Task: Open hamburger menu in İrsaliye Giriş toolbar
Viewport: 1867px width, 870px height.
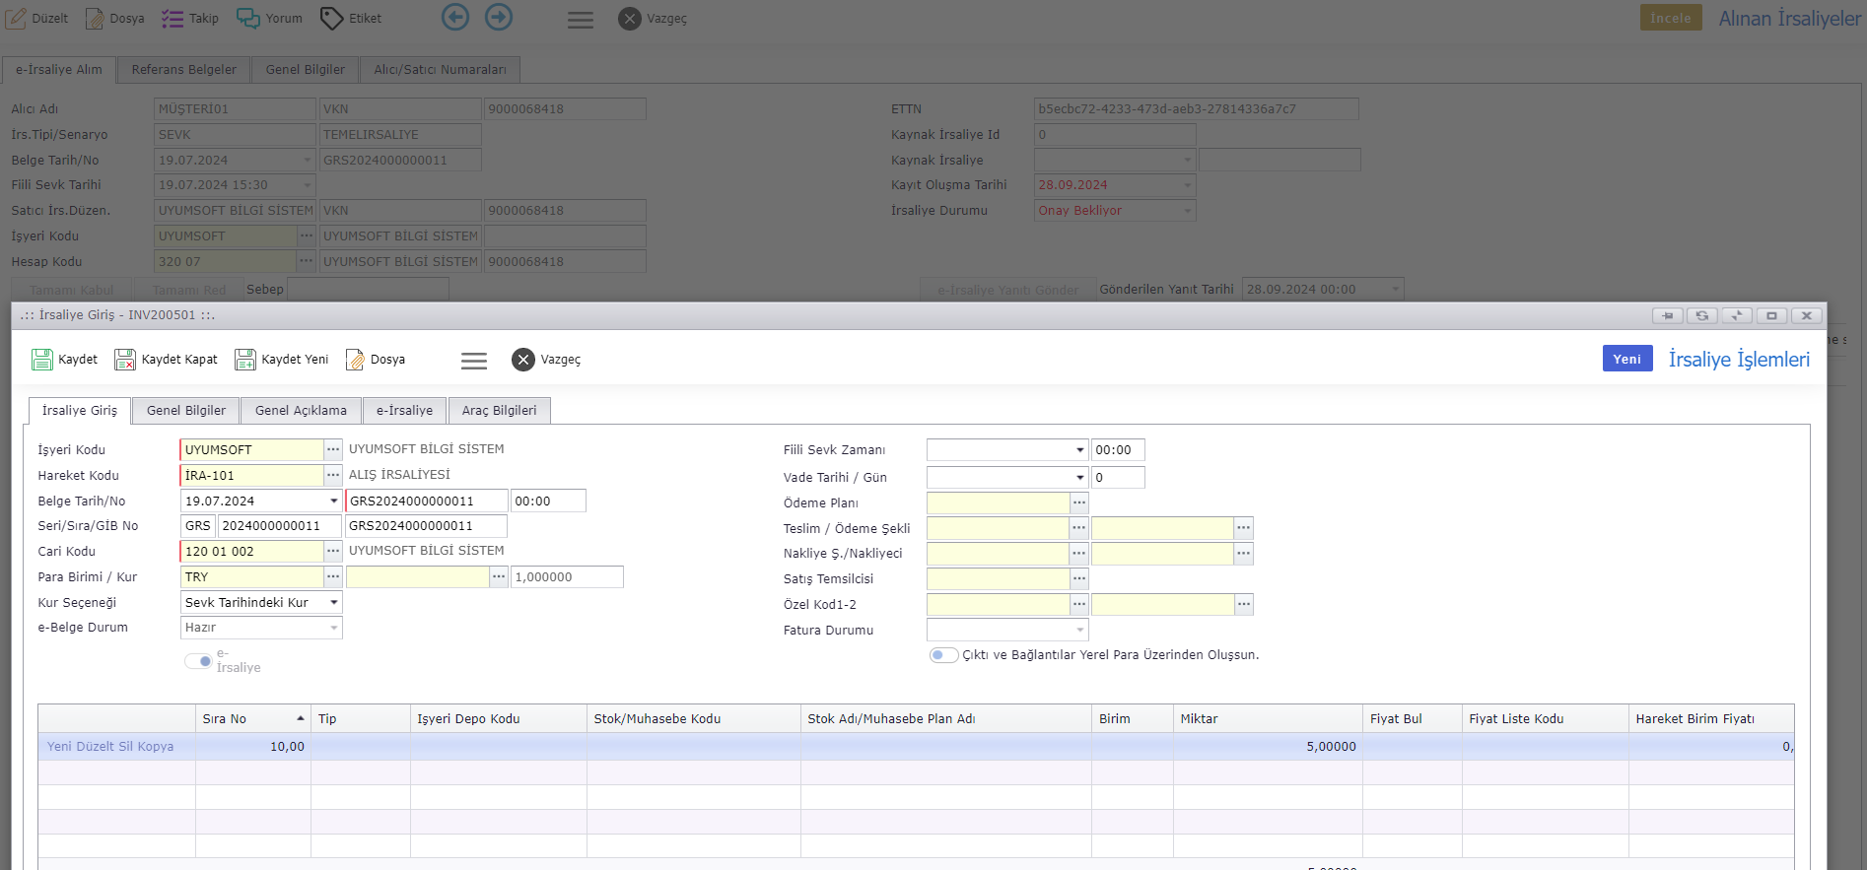Action: [x=474, y=361]
